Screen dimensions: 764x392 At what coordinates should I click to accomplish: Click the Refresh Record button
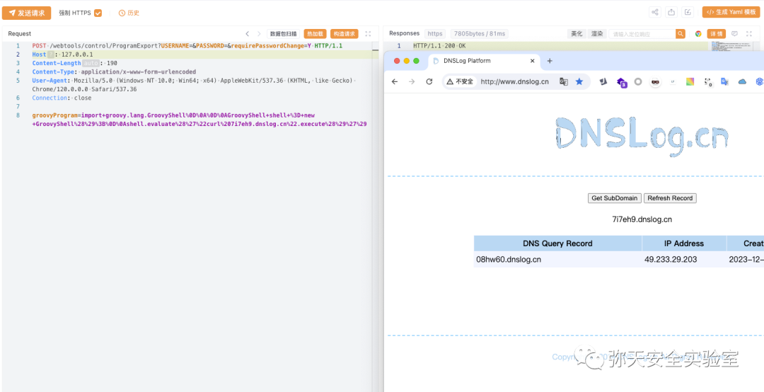click(x=670, y=198)
